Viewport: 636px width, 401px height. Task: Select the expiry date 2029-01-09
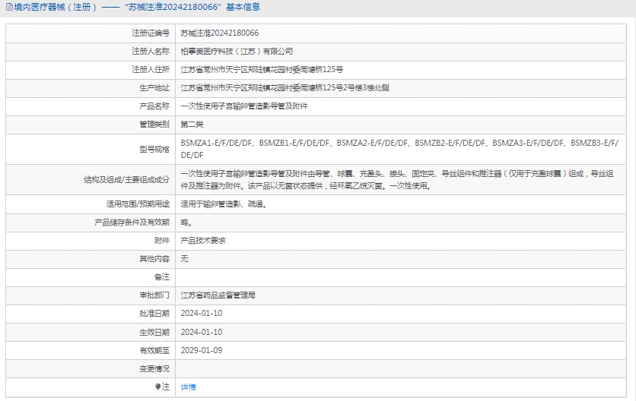[x=202, y=350]
